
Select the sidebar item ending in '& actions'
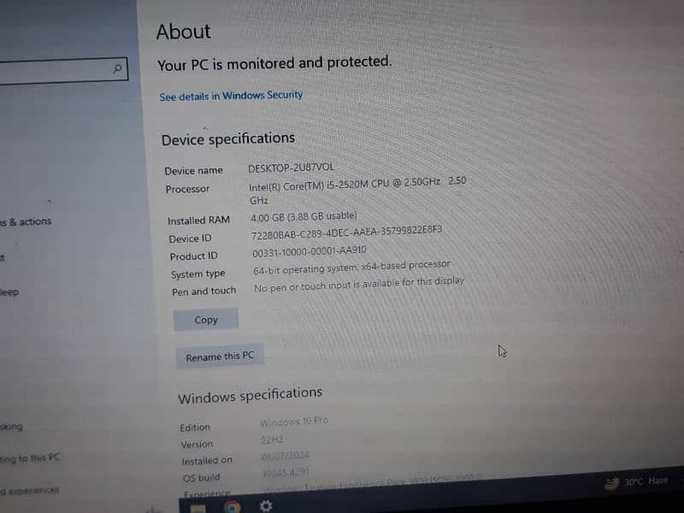(26, 221)
